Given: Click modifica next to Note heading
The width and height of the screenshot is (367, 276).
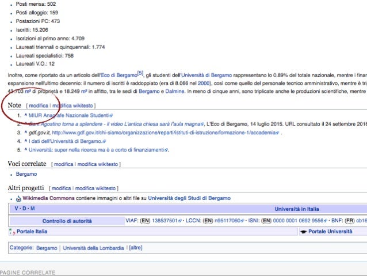Looking at the screenshot, I should tap(39, 106).
